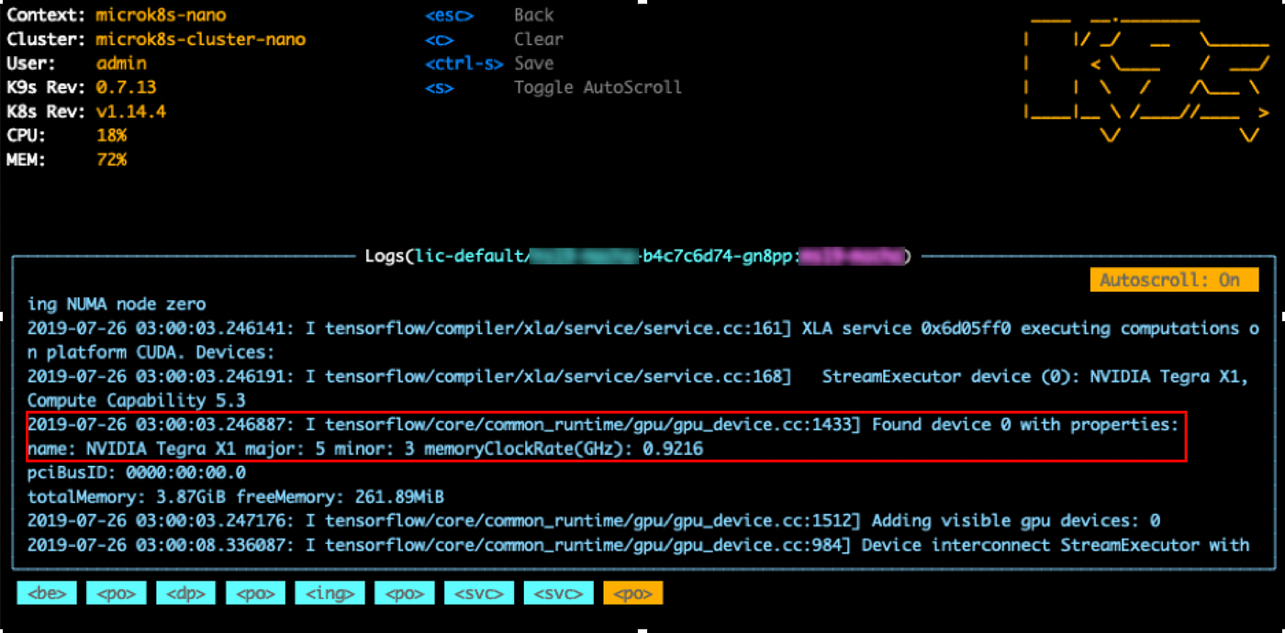Click the MEM value 72%

(111, 160)
